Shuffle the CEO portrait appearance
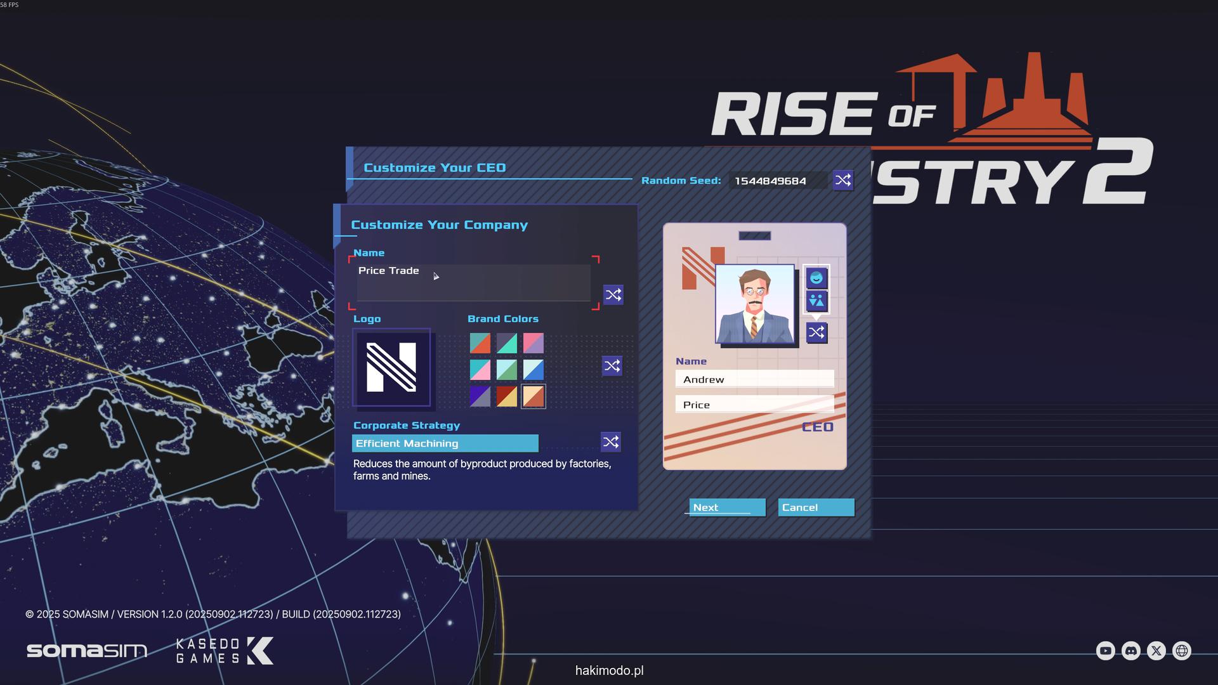 coord(816,332)
